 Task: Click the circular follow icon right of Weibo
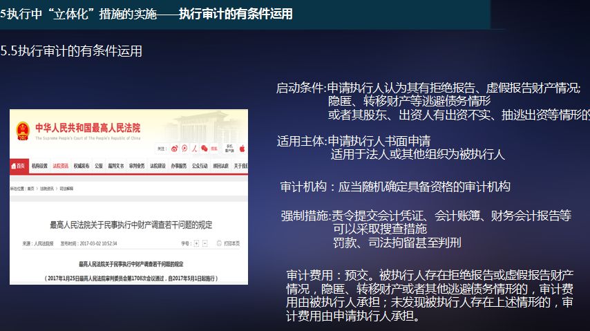pos(184,149)
